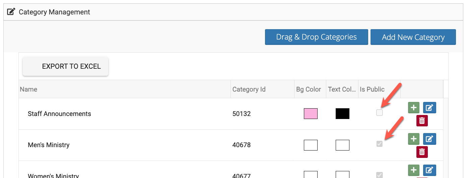
Task: Click green plus icon for Staff Announcements
Action: pyautogui.click(x=414, y=108)
